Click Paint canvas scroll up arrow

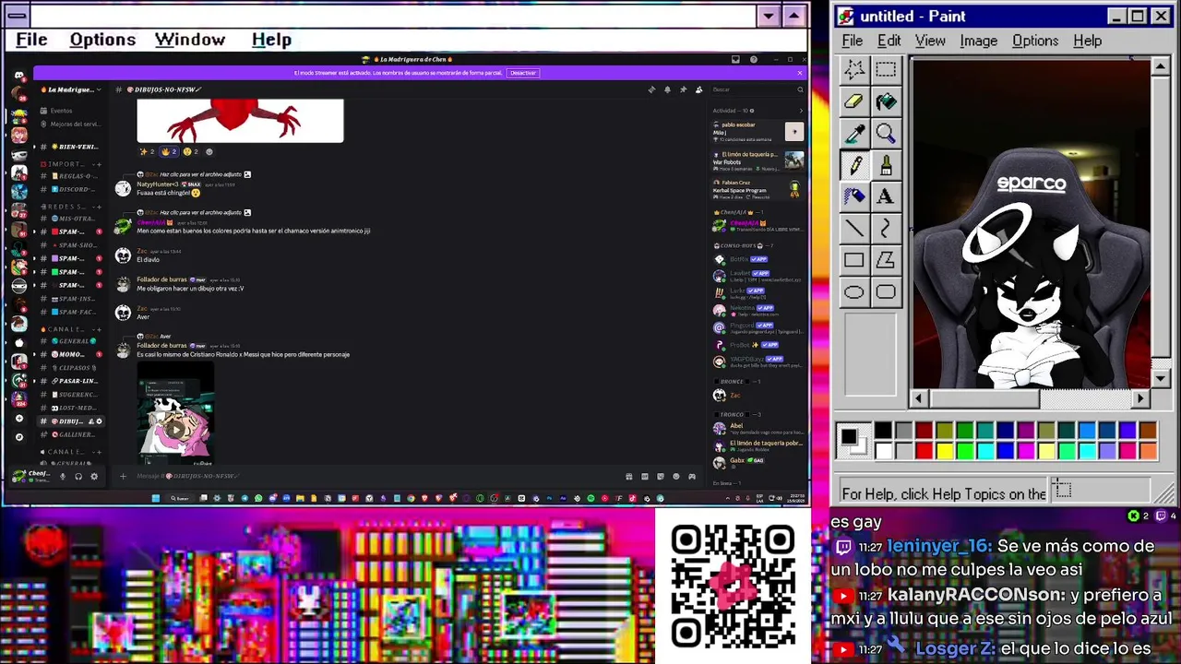(1162, 67)
